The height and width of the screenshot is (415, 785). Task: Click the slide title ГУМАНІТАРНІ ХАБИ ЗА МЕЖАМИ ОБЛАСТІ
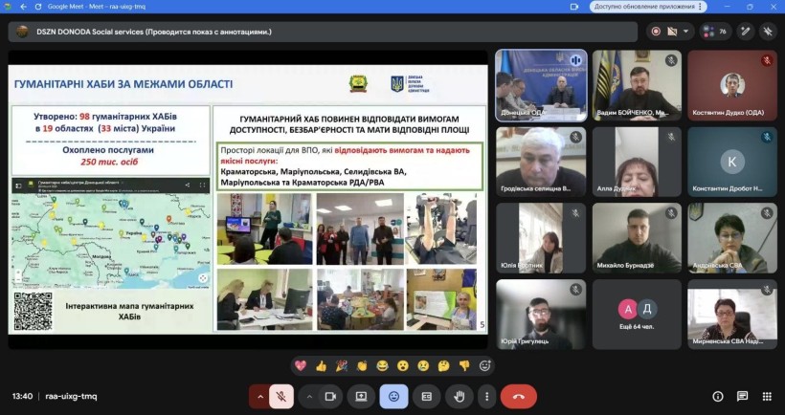pos(123,84)
